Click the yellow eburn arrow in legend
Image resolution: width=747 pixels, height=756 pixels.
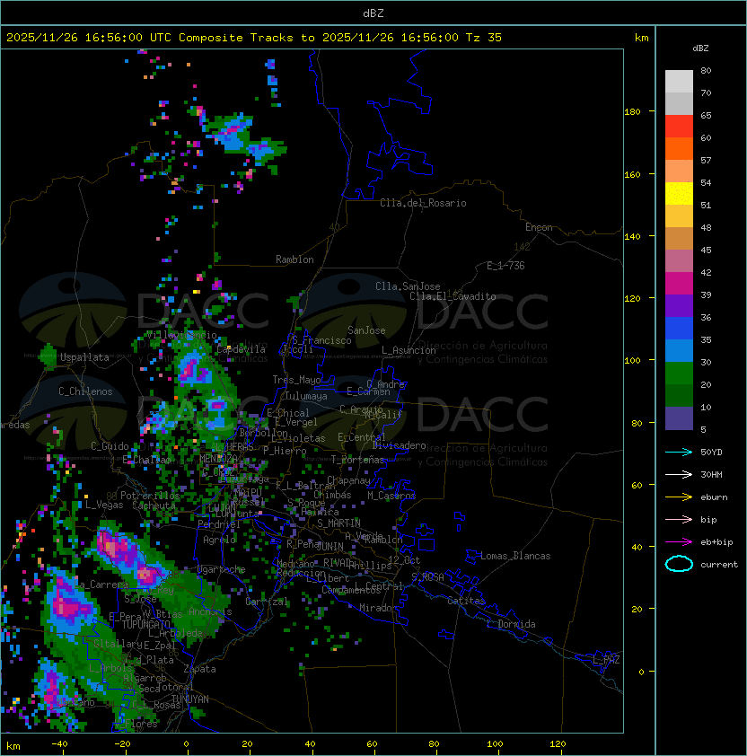click(x=679, y=497)
